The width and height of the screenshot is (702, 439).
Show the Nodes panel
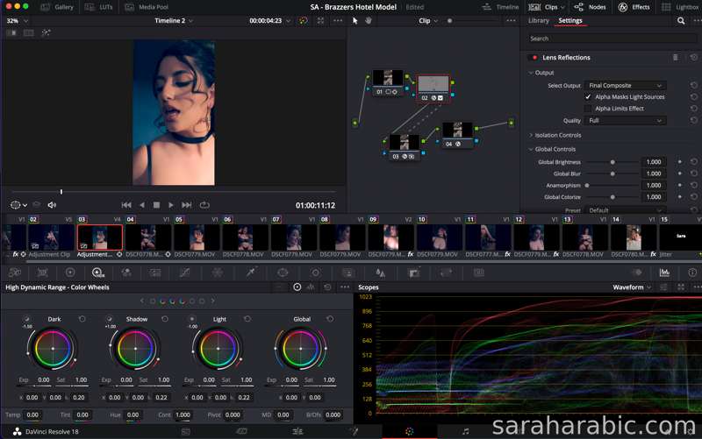click(x=590, y=7)
